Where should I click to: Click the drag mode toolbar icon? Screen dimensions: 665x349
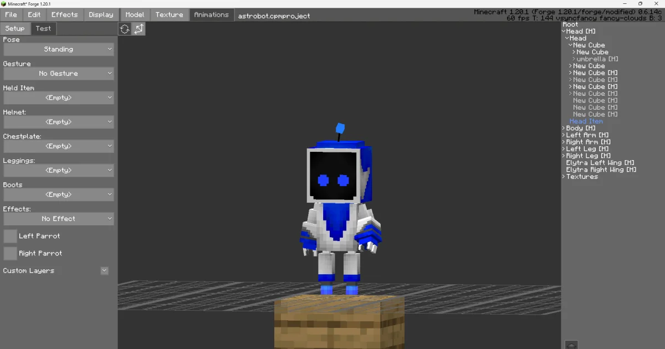[139, 28]
